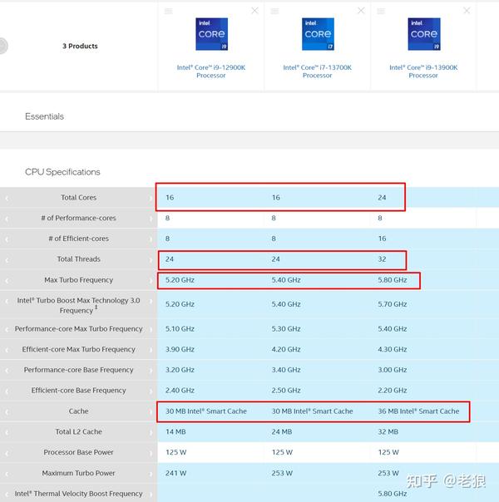
Task: Remove the Core i9-13900K from comparison
Action: coord(467,11)
